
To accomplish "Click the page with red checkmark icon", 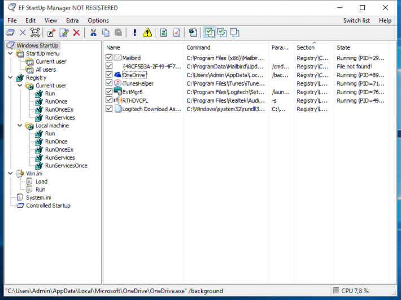I will 176,33.
